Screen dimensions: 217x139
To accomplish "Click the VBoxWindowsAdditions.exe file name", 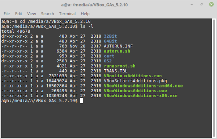I will coord(135,91).
